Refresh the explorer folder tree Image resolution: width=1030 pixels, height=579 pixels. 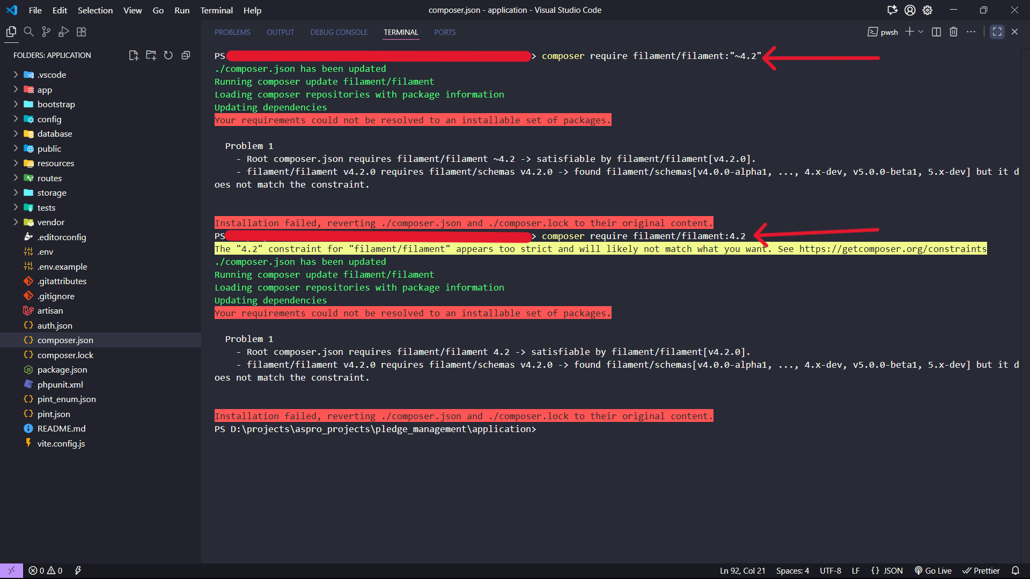click(x=168, y=55)
